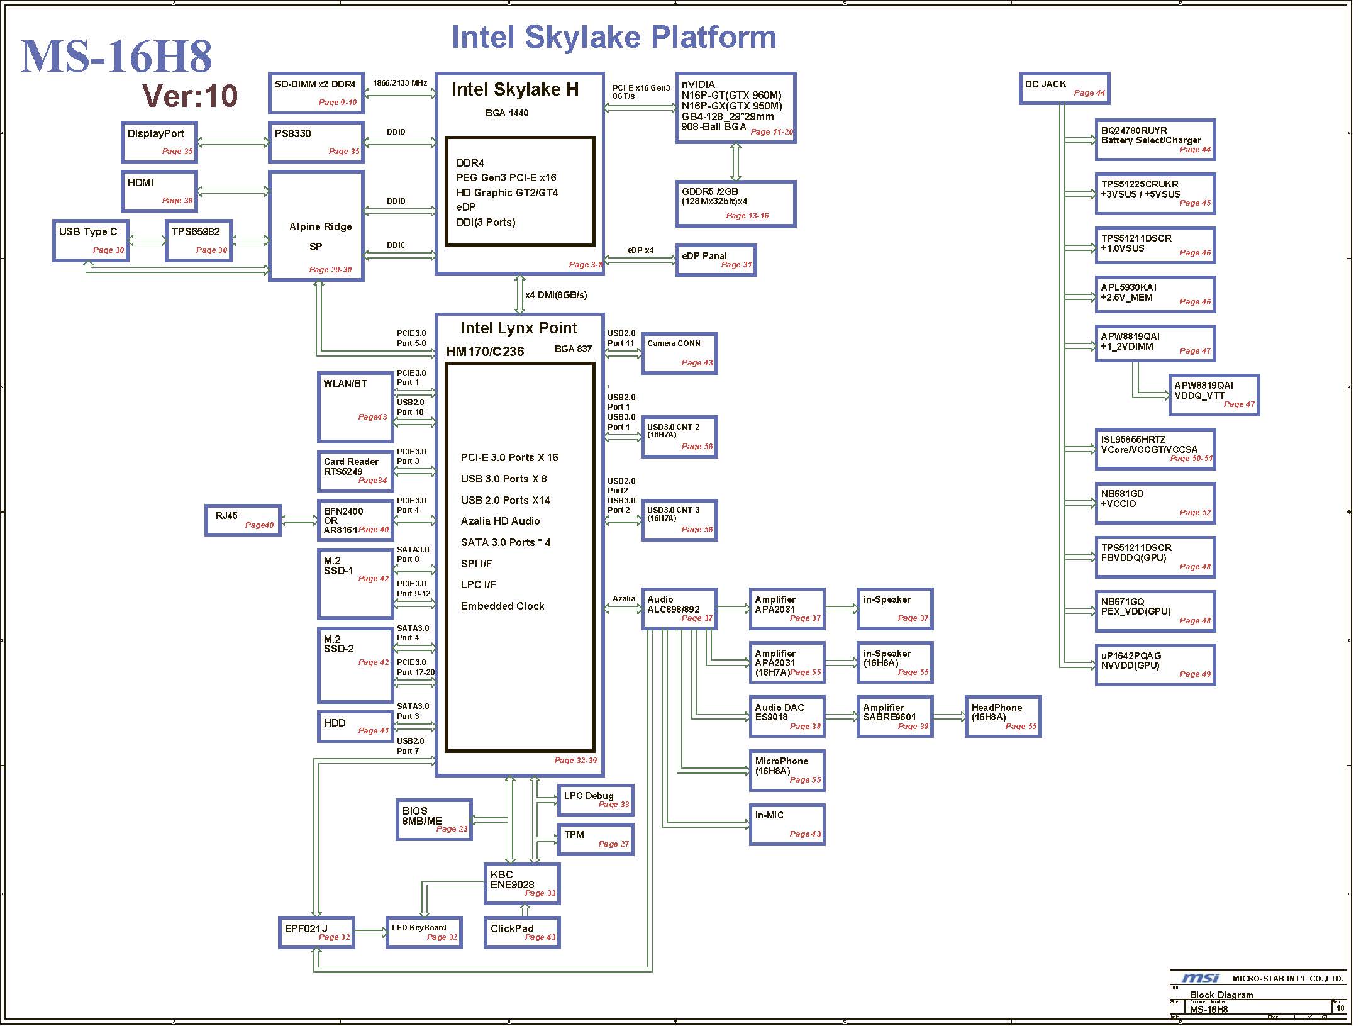
Task: Click the "DC JACK" block
Action: (x=1064, y=88)
